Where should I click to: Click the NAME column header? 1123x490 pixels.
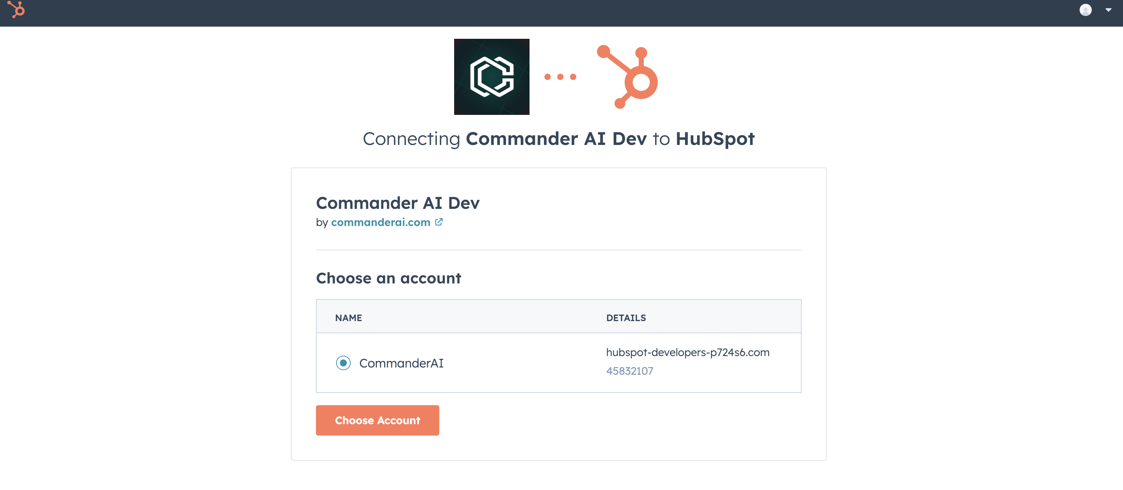tap(348, 318)
